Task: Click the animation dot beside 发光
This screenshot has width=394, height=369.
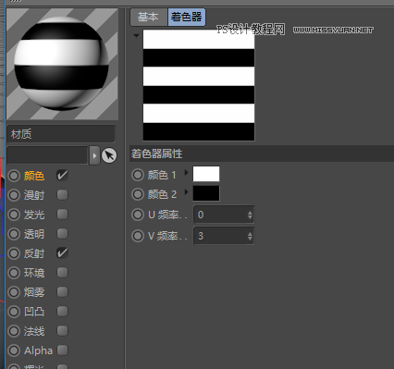Action: [14, 215]
